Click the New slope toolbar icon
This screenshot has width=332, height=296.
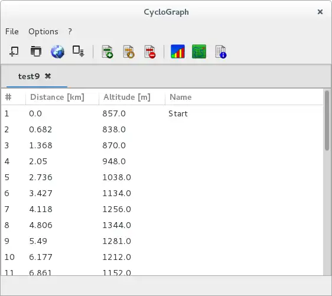coord(14,51)
